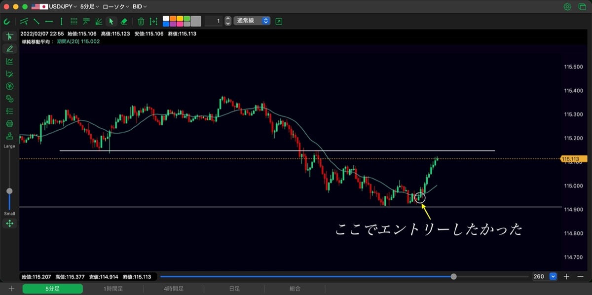The image size is (592, 295).
Task: Click the four-way move arrows icon
Action: (9, 223)
